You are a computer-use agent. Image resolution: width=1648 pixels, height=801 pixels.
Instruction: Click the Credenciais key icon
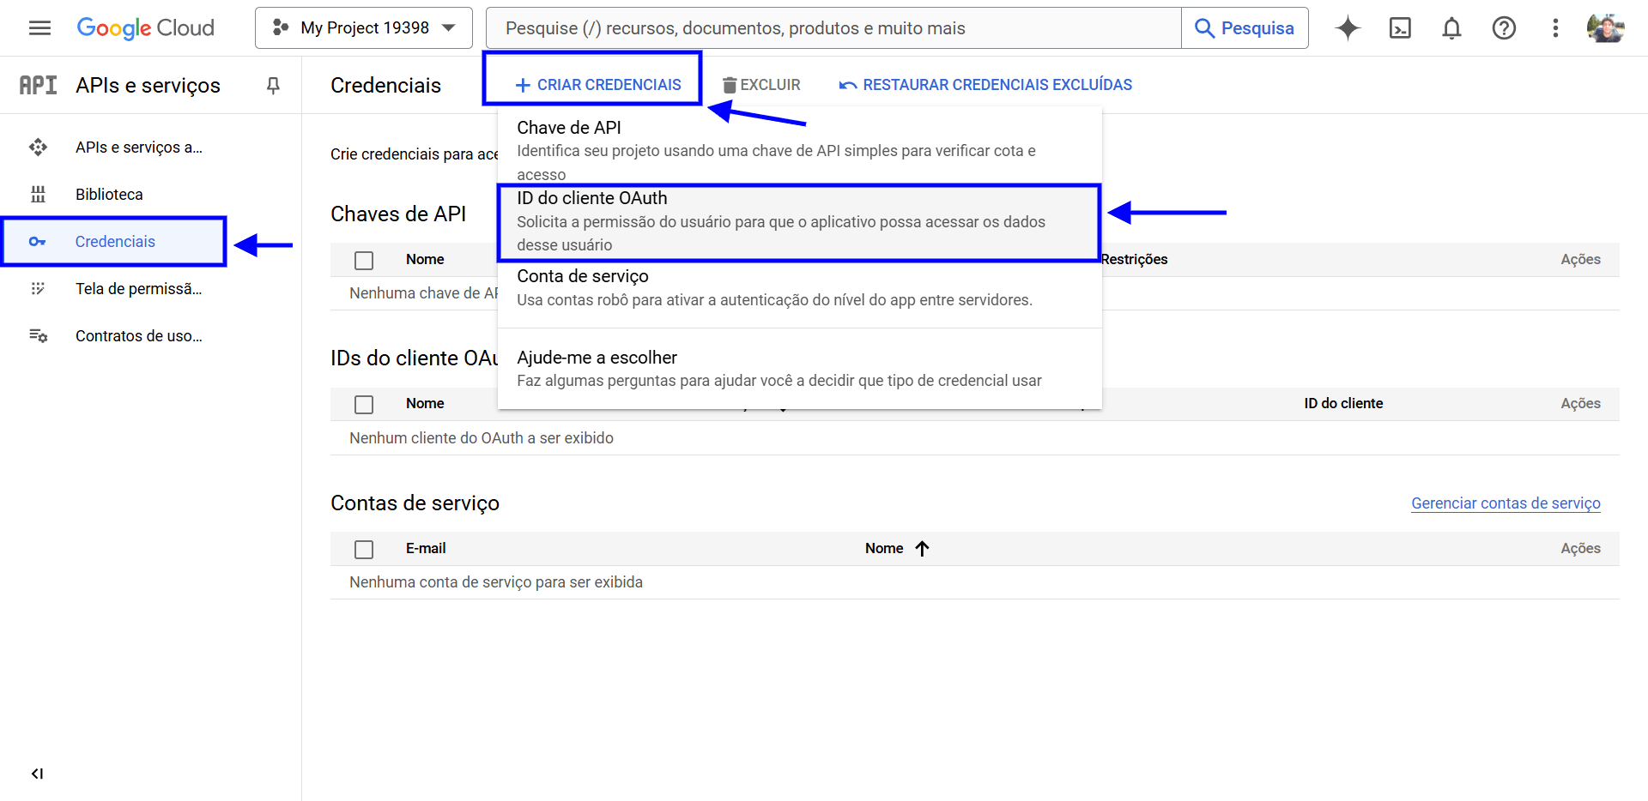pos(38,242)
